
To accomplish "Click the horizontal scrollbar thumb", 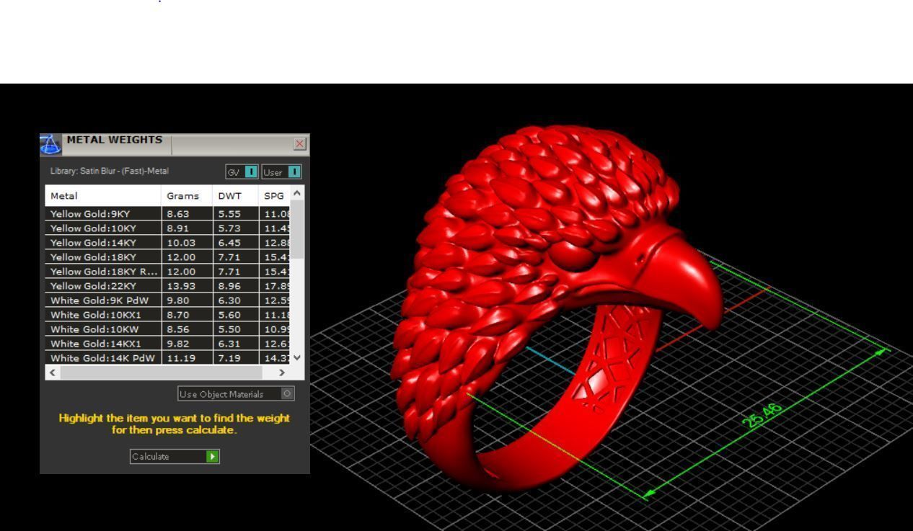I will pos(162,372).
